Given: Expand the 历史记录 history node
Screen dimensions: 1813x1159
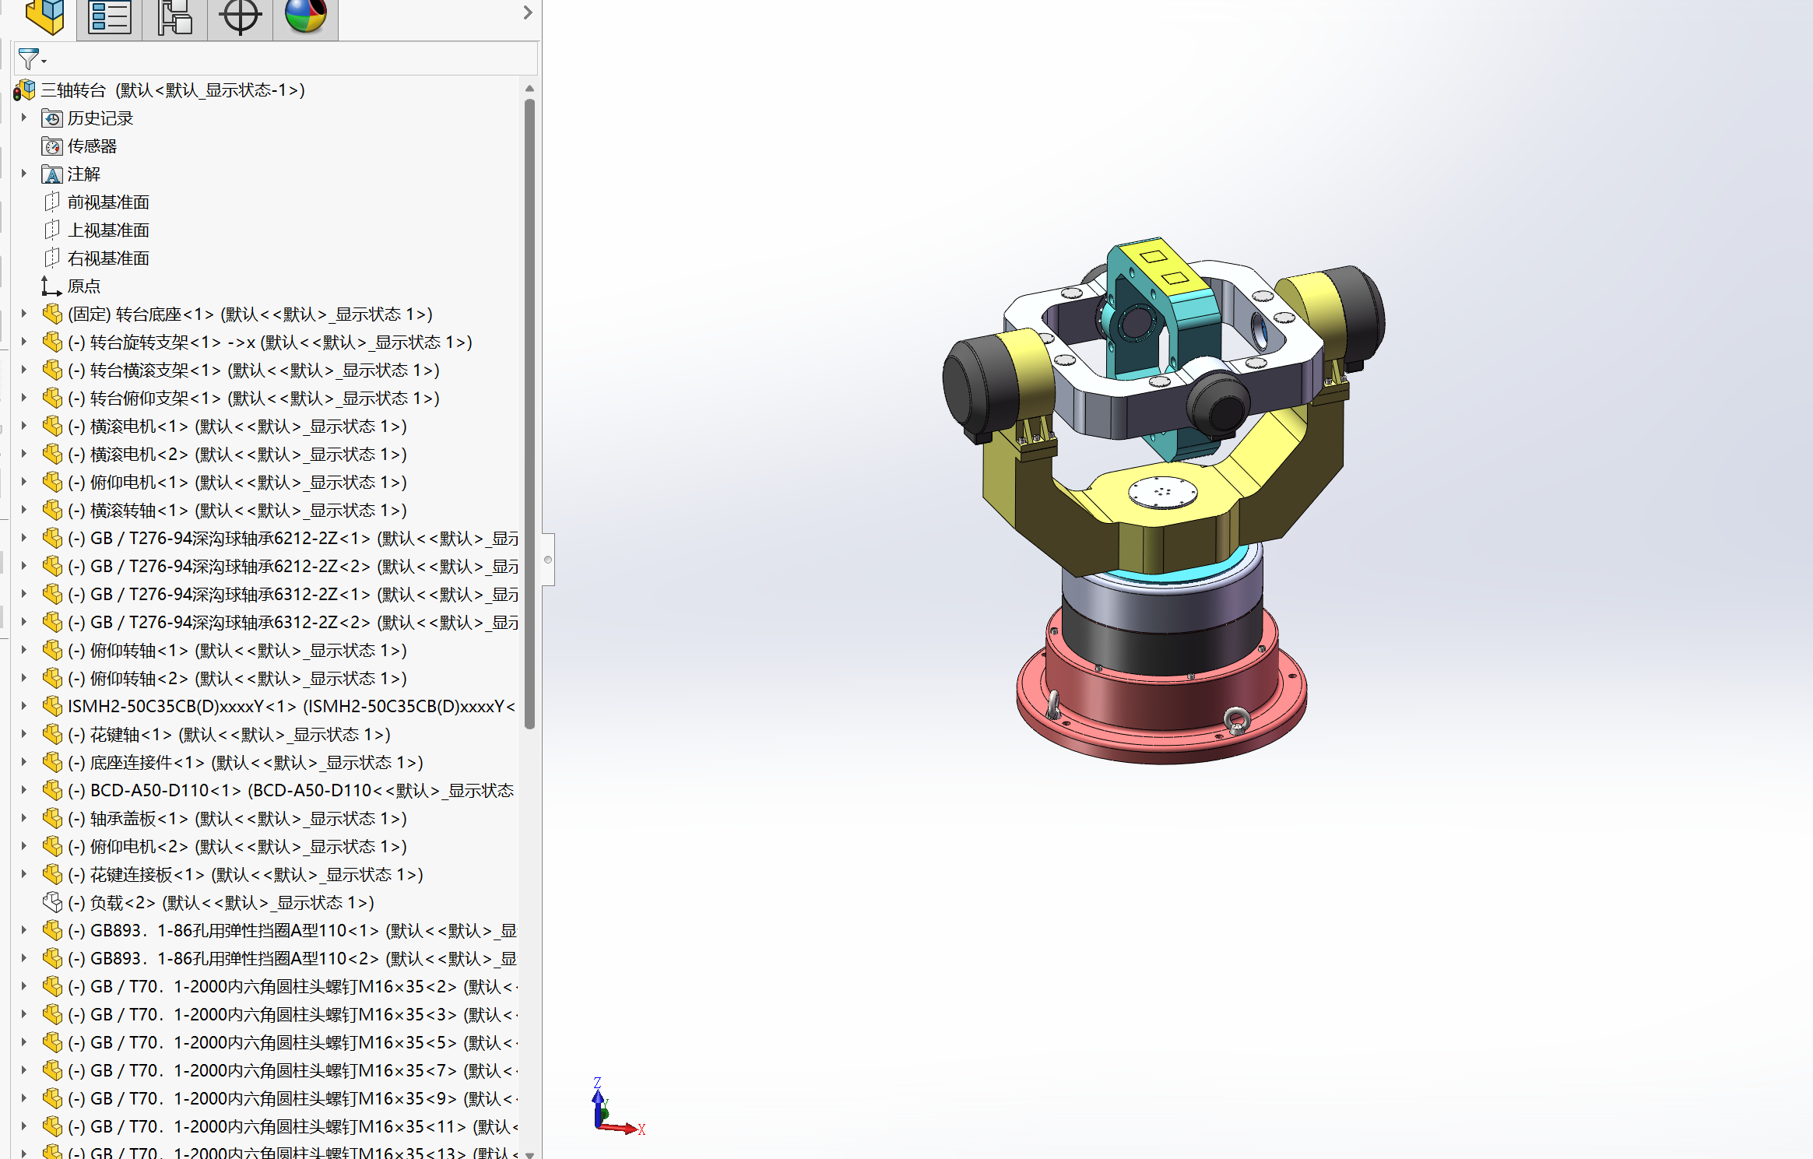Looking at the screenshot, I should pos(23,118).
